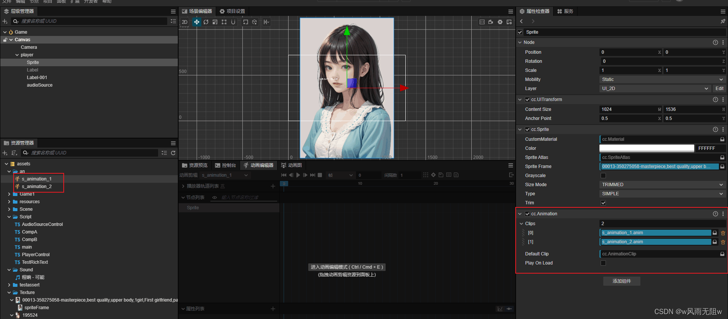The height and width of the screenshot is (319, 728).
Task: Save the animation clip
Action: pyautogui.click(x=441, y=175)
